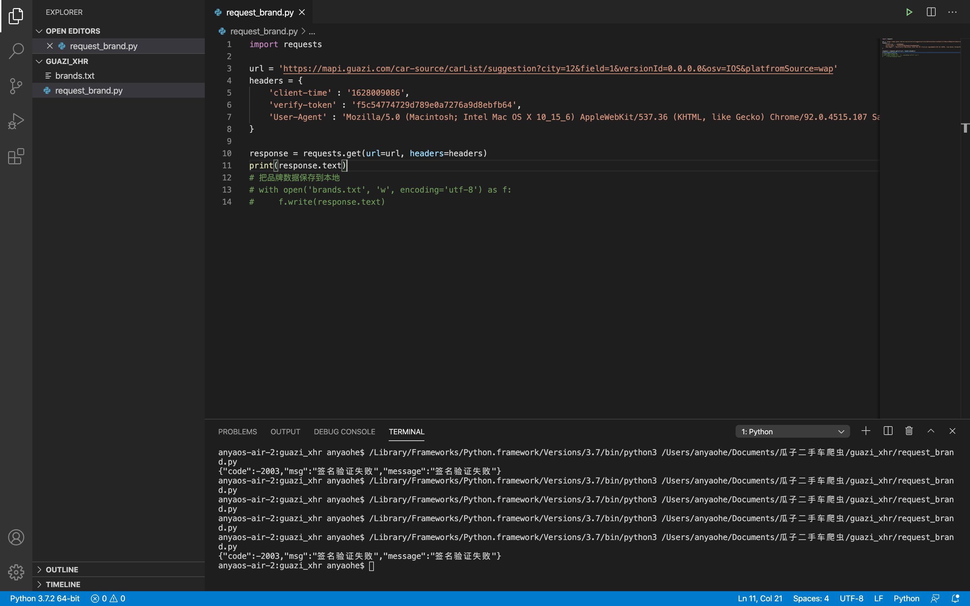The image size is (970, 606).
Task: Click the errors and warnings status indicator
Action: point(108,598)
